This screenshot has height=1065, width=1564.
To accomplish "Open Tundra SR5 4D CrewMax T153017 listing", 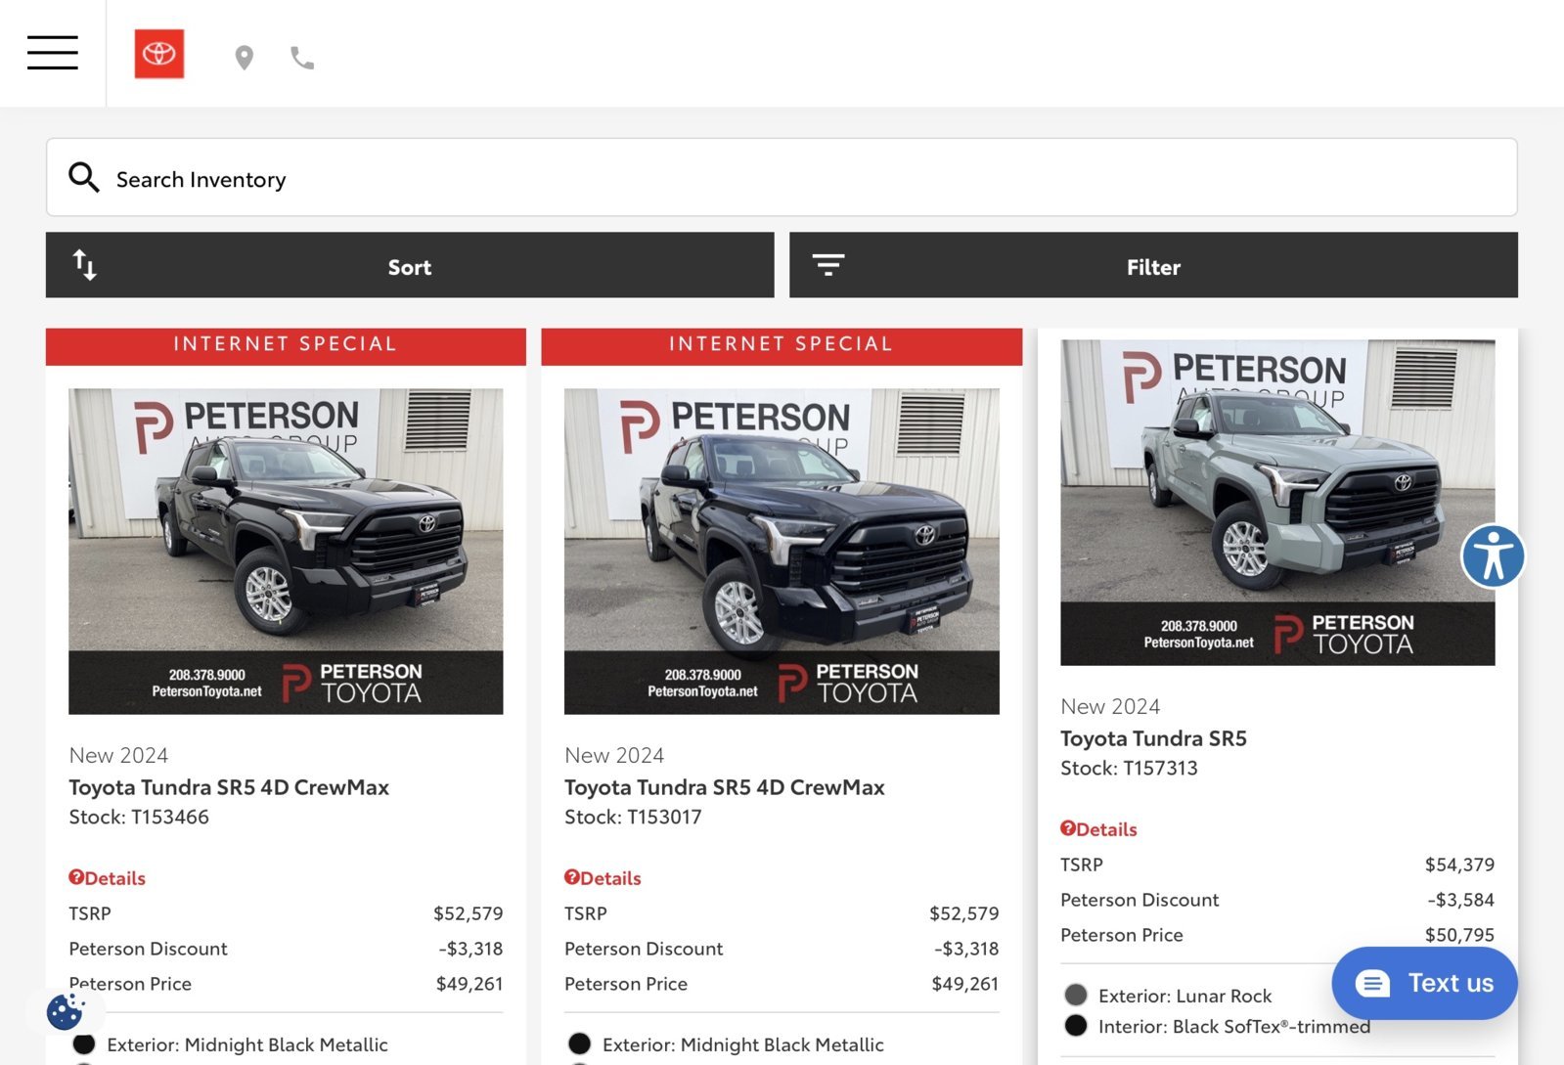I will [725, 787].
